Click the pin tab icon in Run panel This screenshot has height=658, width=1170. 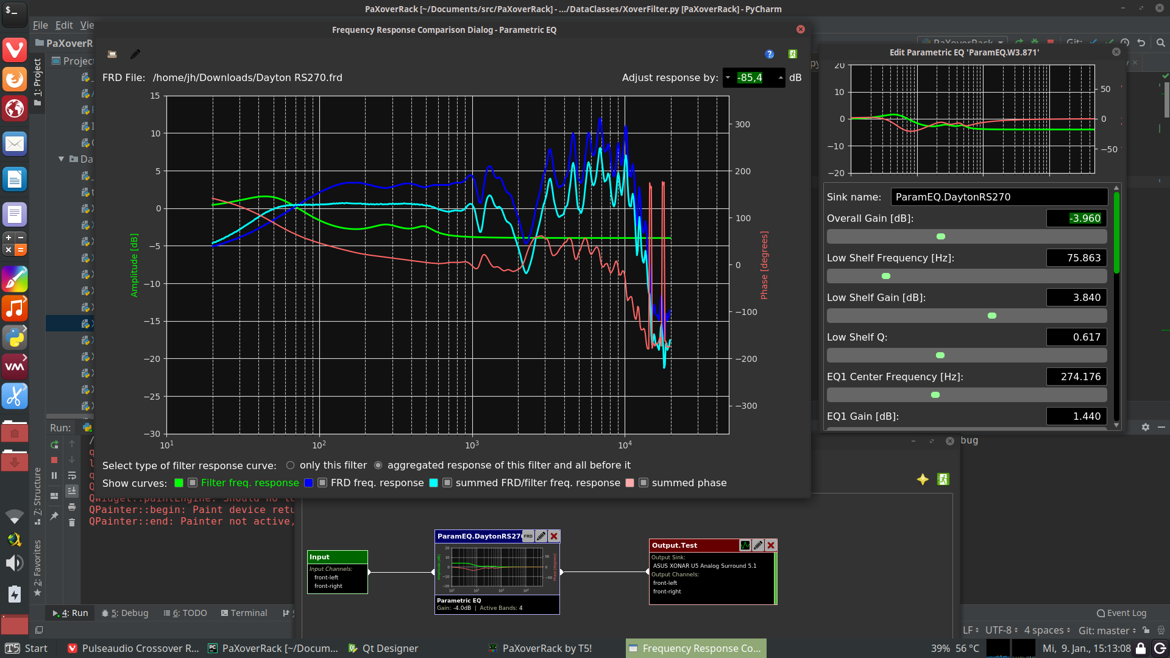54,516
